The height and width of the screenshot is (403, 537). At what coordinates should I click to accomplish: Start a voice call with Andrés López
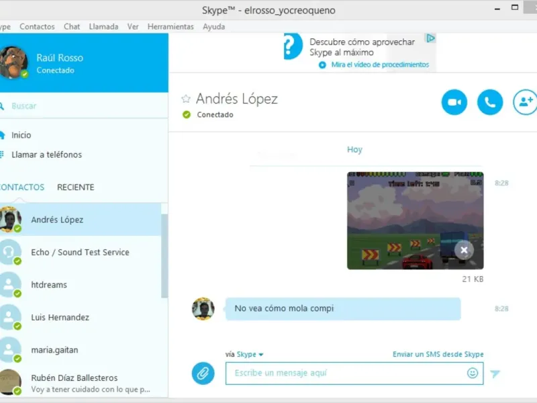tap(490, 102)
